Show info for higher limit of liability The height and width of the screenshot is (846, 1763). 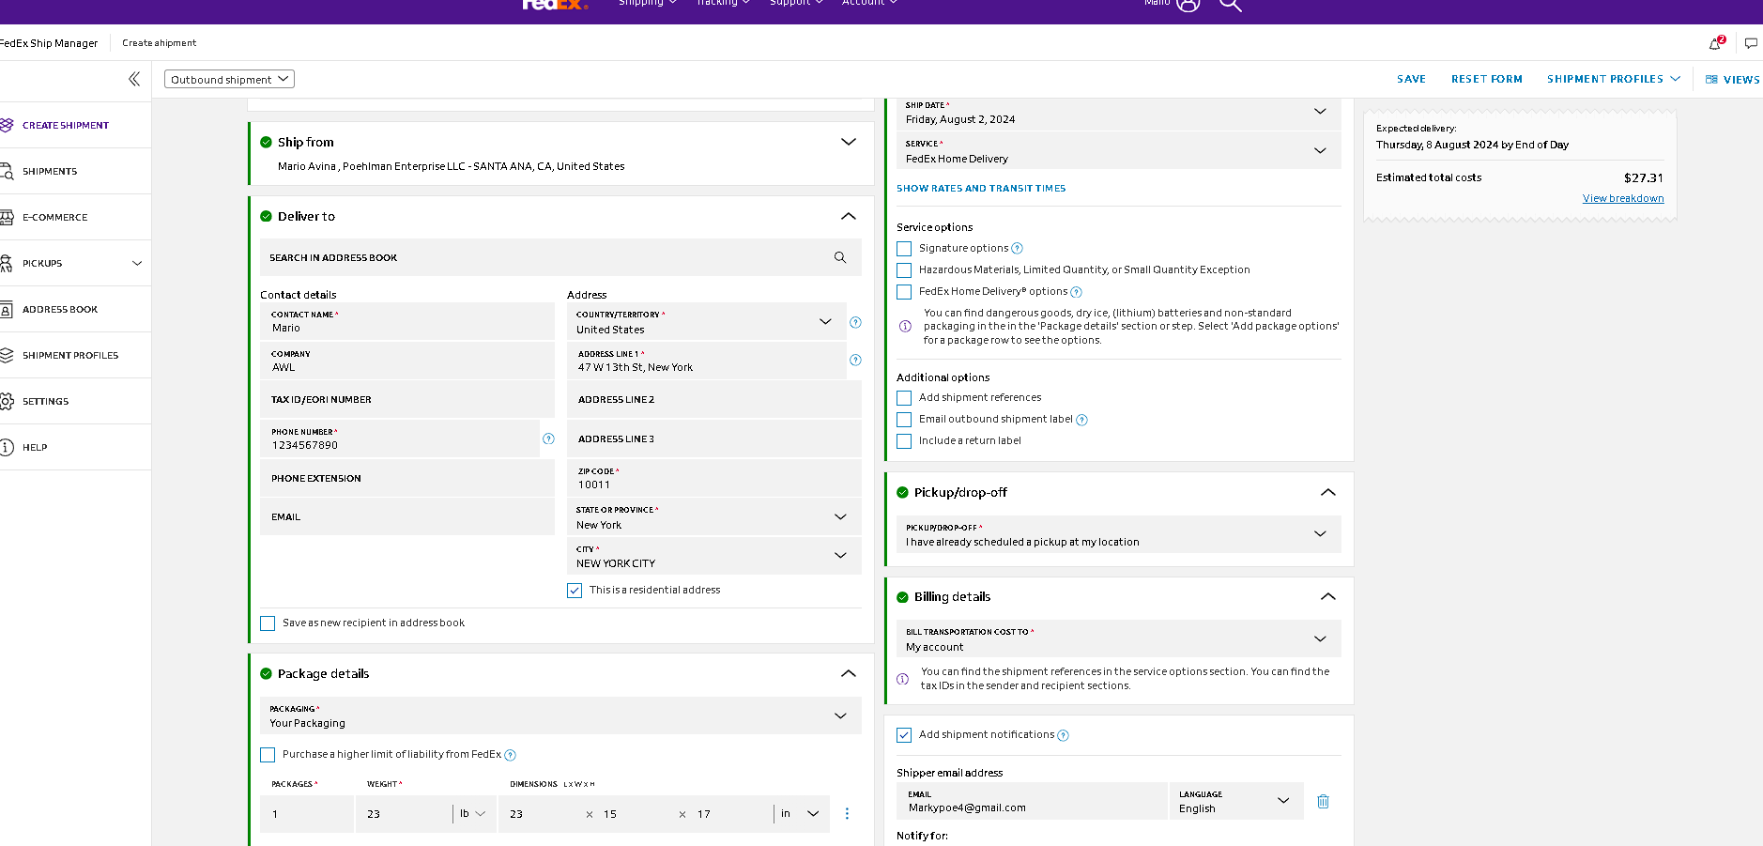[x=510, y=755]
